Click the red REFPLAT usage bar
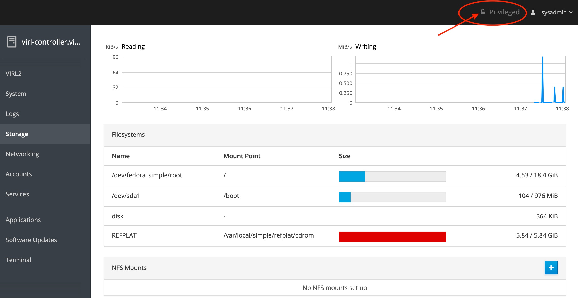Viewport: 578px width, 298px height. tap(392, 236)
